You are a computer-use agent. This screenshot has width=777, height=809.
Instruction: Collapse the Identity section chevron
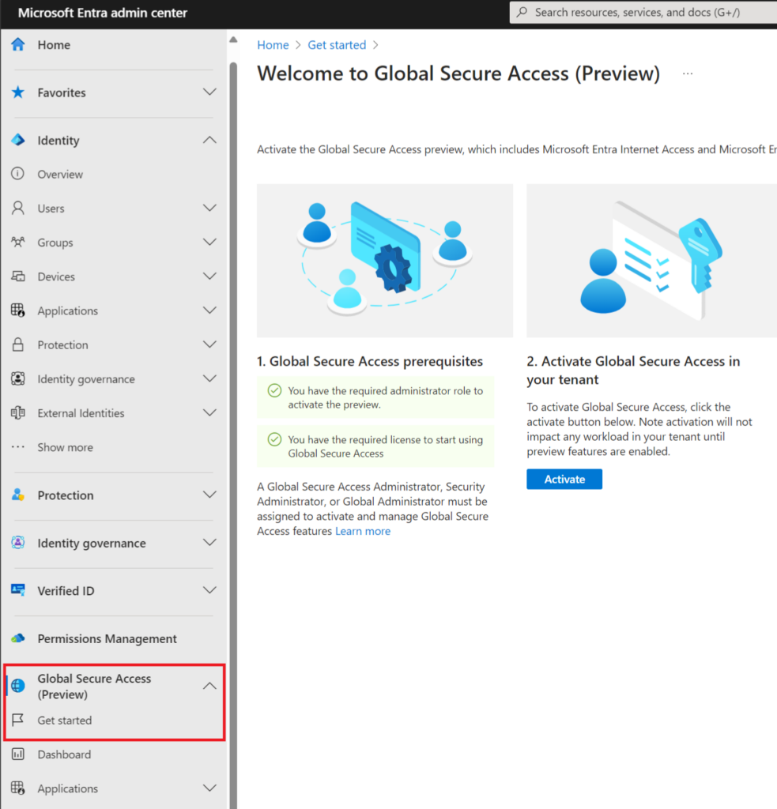(209, 140)
